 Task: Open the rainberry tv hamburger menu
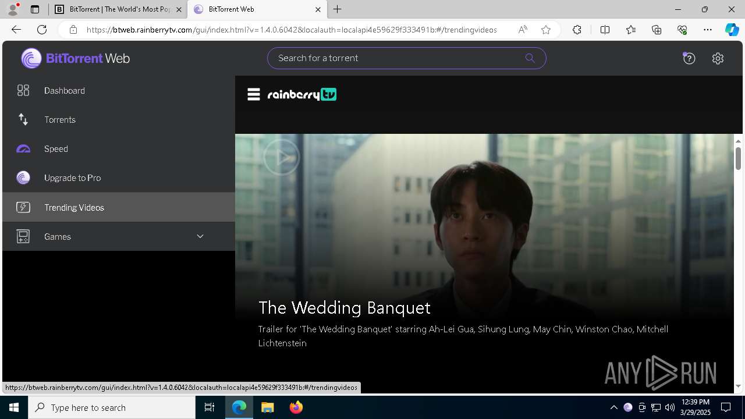tap(254, 94)
